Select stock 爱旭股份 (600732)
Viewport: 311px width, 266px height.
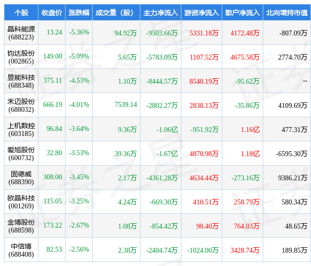point(21,154)
